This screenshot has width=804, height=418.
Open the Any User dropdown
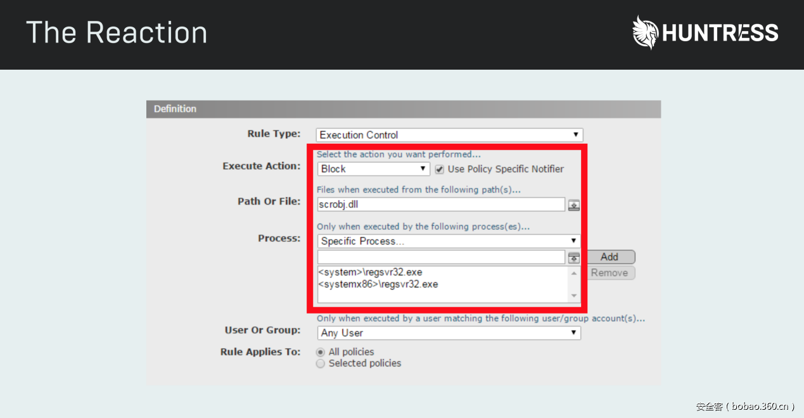pos(449,333)
